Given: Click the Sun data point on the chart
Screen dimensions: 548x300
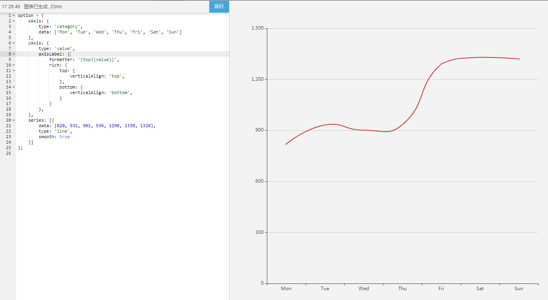Looking at the screenshot, I should pos(519,58).
